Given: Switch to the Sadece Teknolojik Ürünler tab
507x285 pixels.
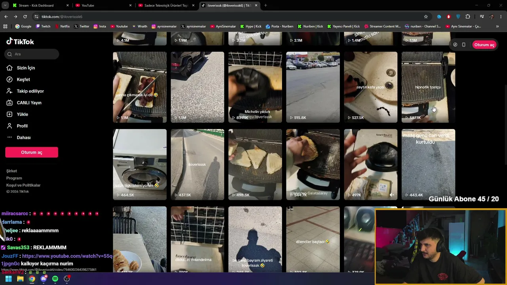Looking at the screenshot, I should tap(166, 6).
